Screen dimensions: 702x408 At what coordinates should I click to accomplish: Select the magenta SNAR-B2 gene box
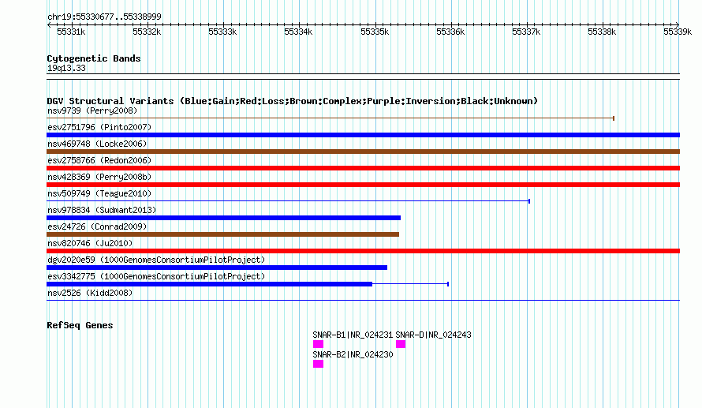(x=318, y=364)
